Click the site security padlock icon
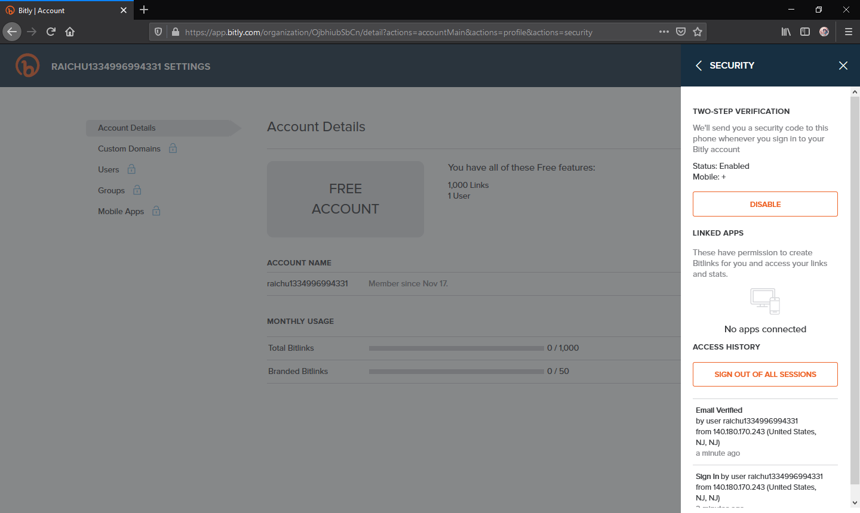The width and height of the screenshot is (860, 513). [x=175, y=32]
